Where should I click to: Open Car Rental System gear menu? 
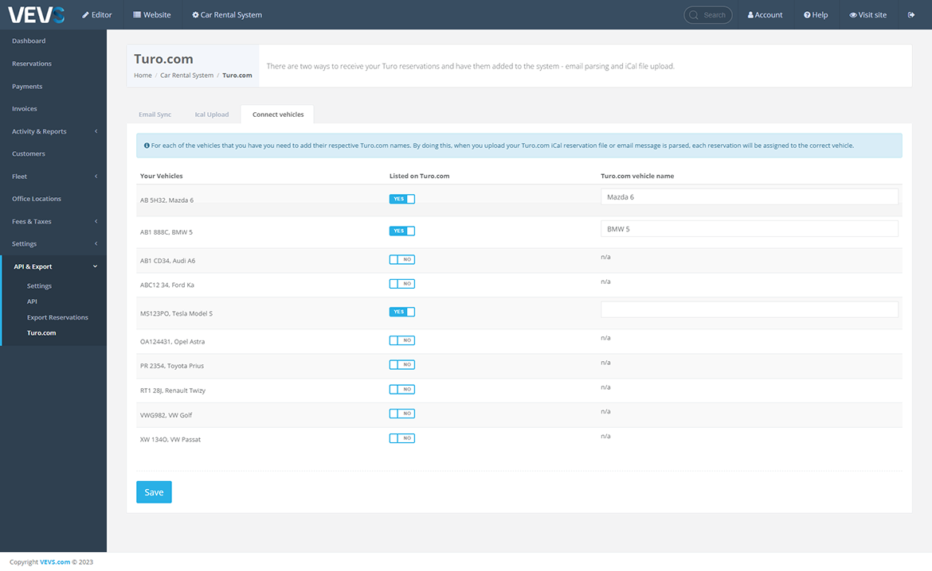pyautogui.click(x=227, y=15)
